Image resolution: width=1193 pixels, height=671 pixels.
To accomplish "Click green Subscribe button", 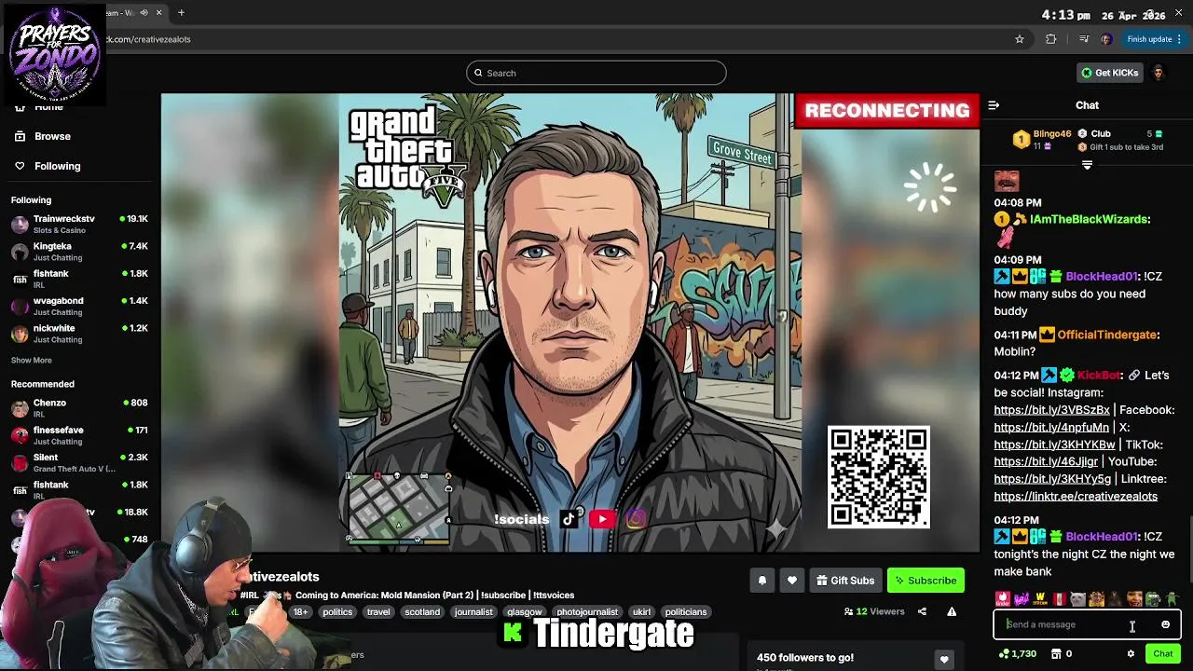I will (x=926, y=581).
